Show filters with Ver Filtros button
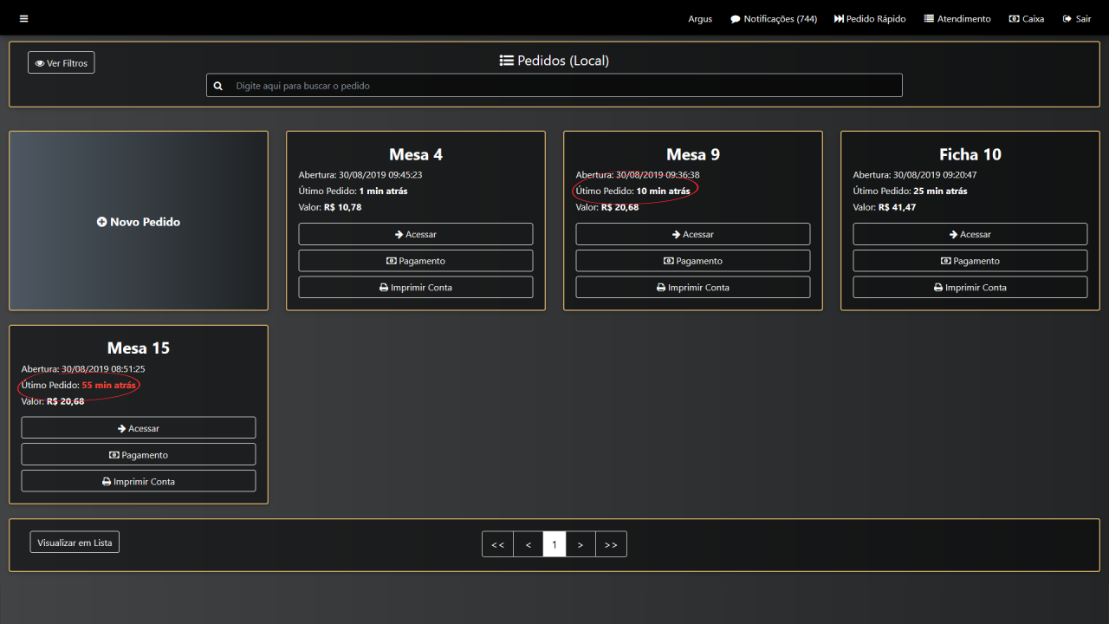 tap(62, 63)
